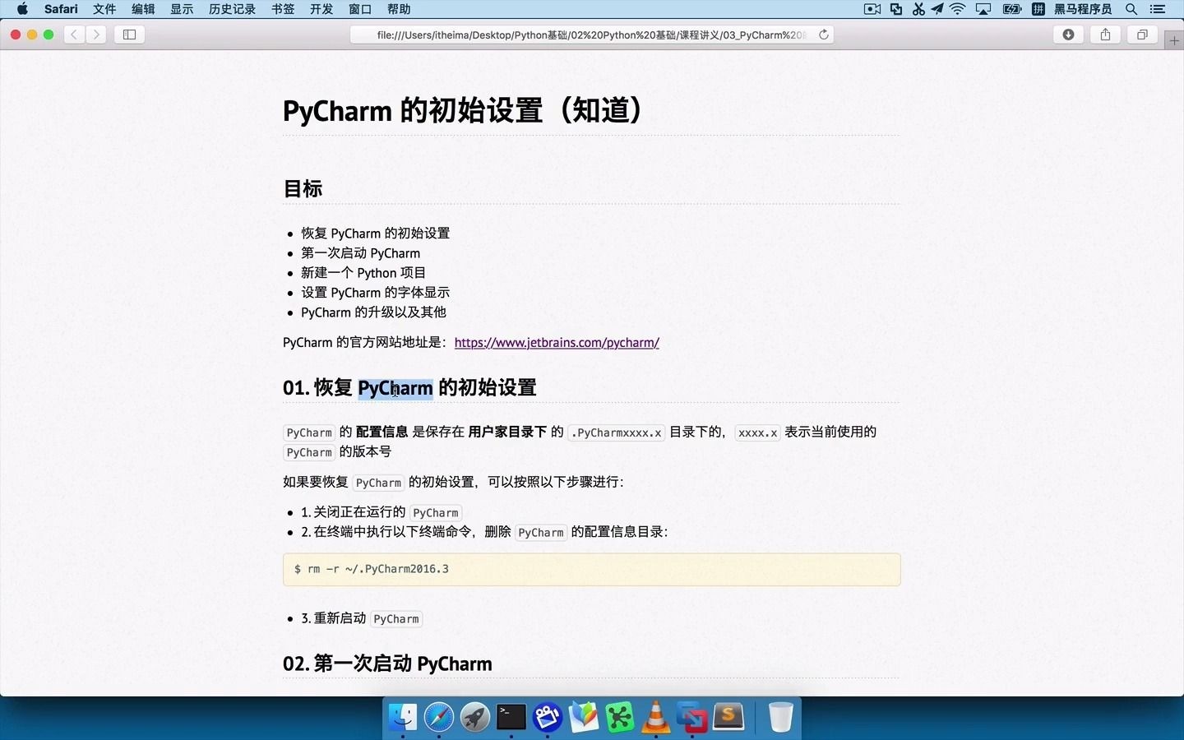Open Launchpad from the Dock

[x=474, y=717]
